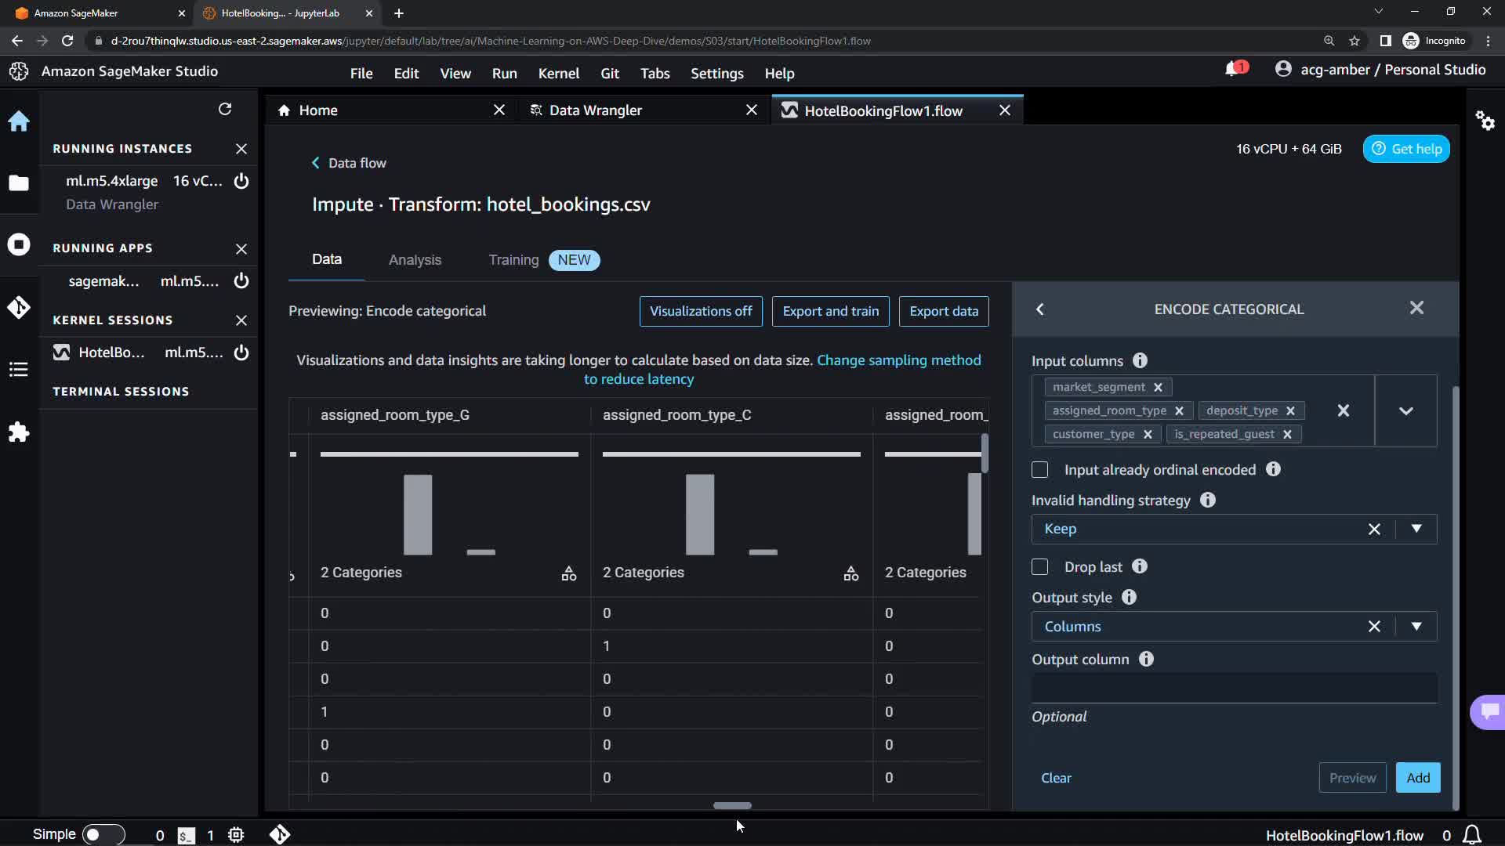Image resolution: width=1505 pixels, height=846 pixels.
Task: Click Change sampling method link
Action: (x=898, y=360)
